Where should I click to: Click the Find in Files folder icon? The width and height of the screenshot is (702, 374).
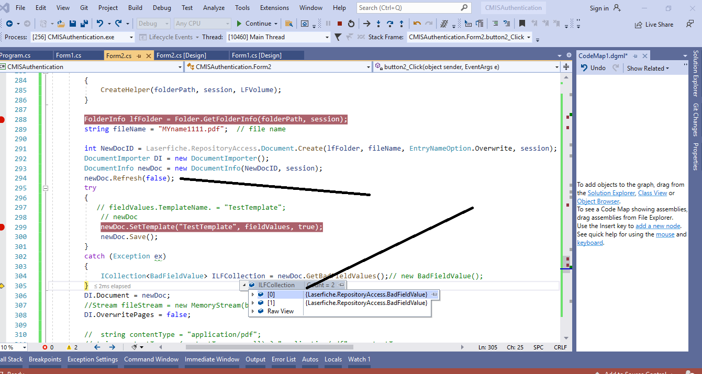288,24
